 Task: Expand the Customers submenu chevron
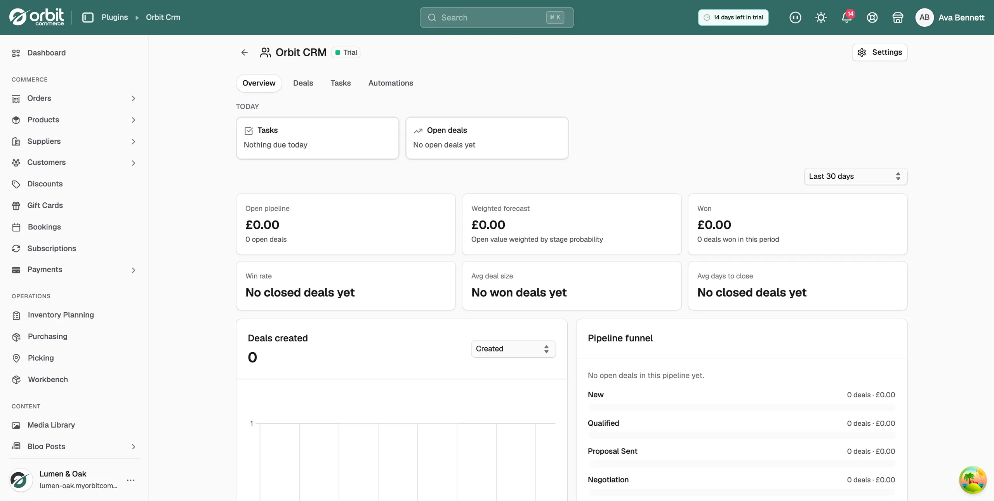point(134,163)
